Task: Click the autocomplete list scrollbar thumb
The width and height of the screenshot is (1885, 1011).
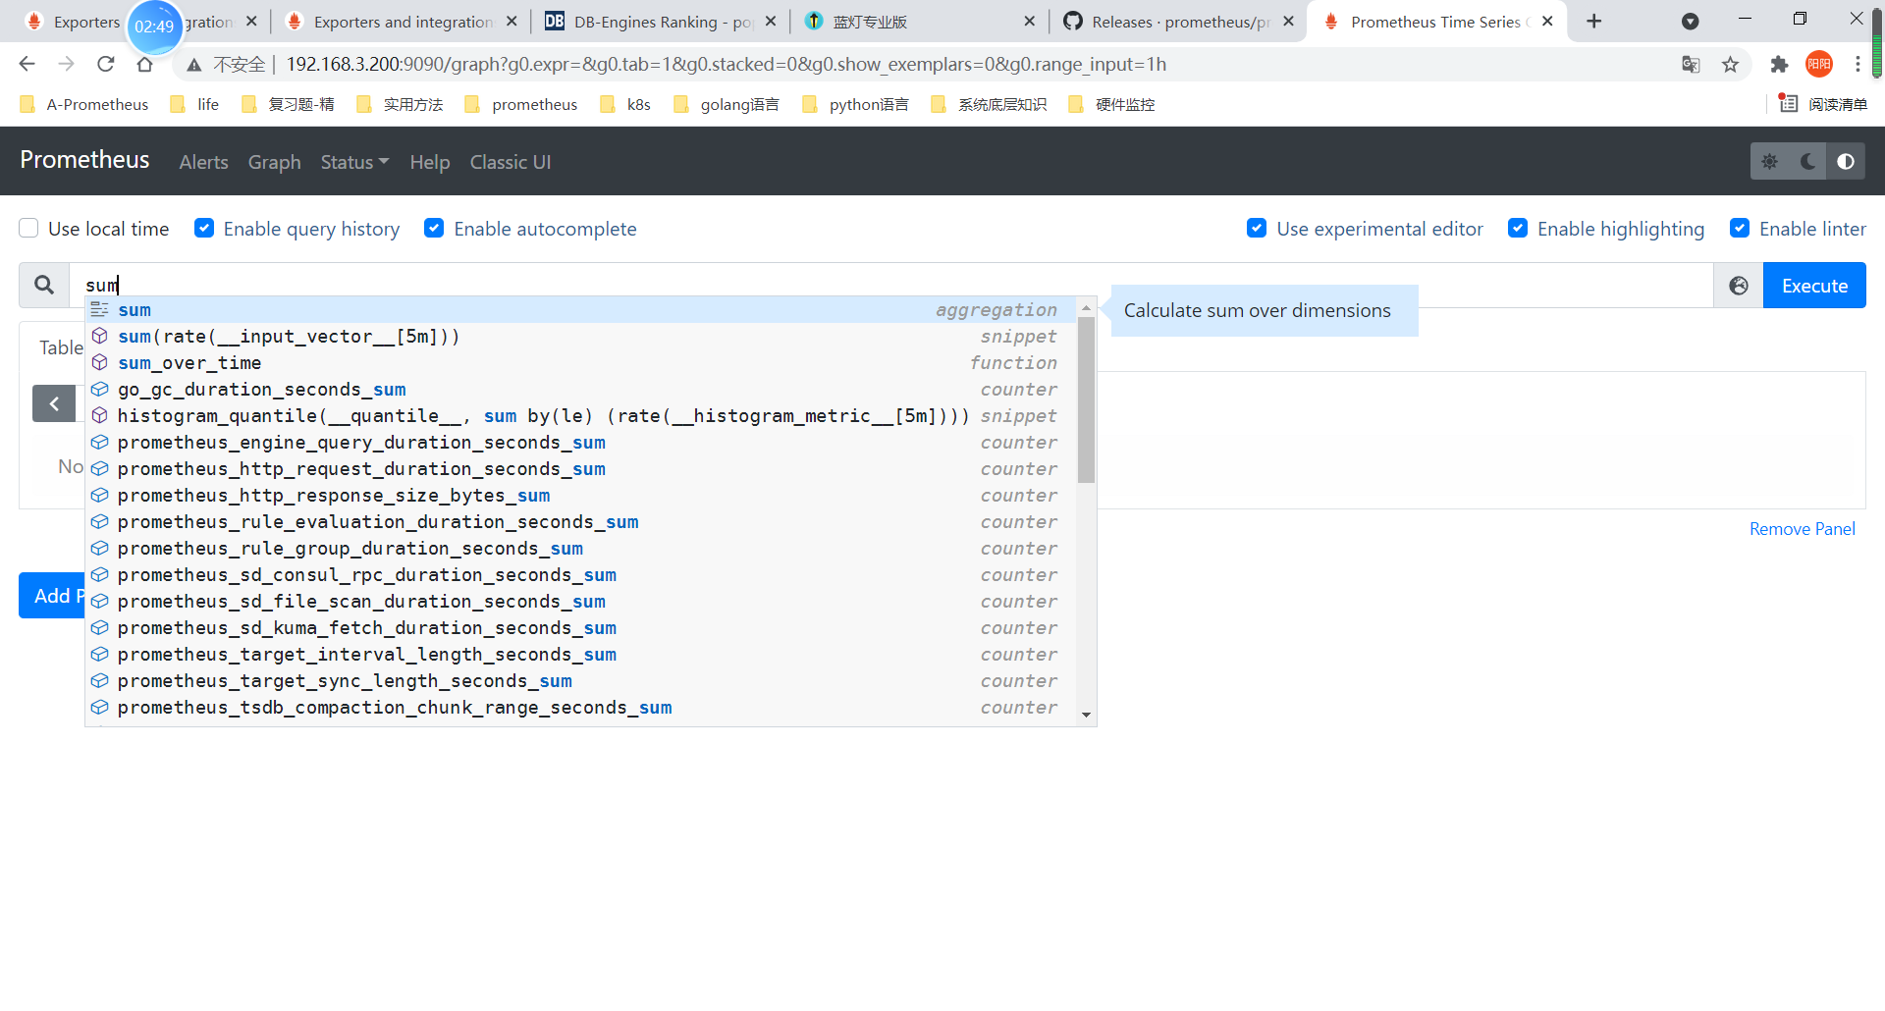Action: 1086,400
